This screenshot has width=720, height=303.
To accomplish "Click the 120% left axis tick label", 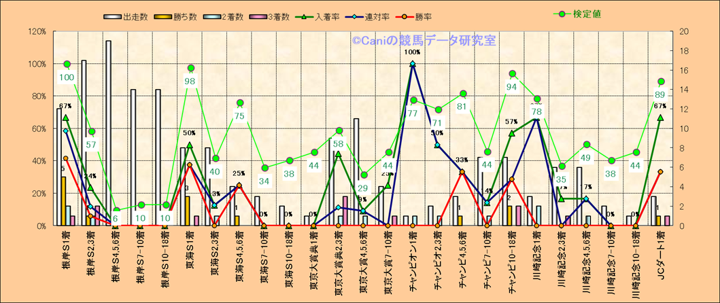I will pyautogui.click(x=36, y=31).
